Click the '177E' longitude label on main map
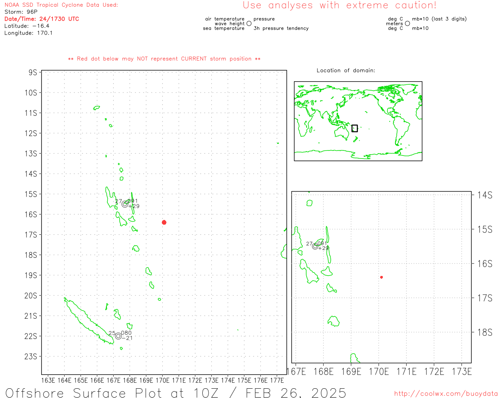Screen dimensions: 498x398 point(277,380)
